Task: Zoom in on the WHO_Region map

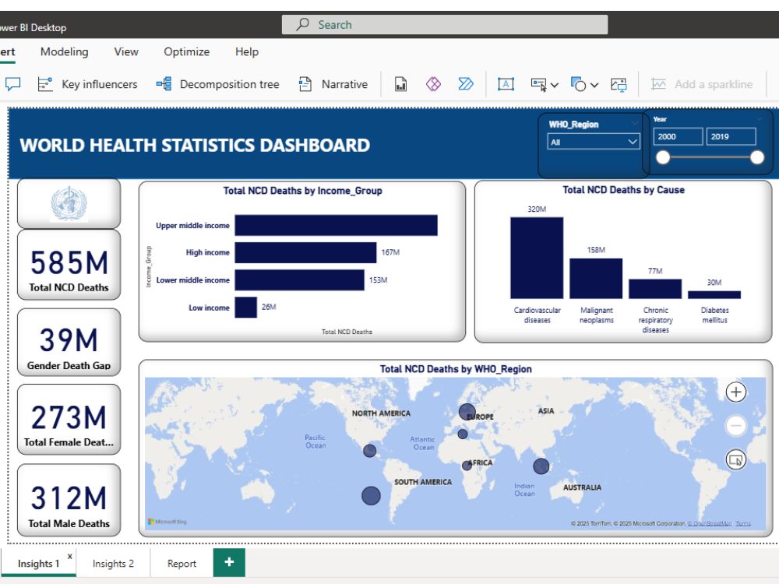Action: (735, 392)
